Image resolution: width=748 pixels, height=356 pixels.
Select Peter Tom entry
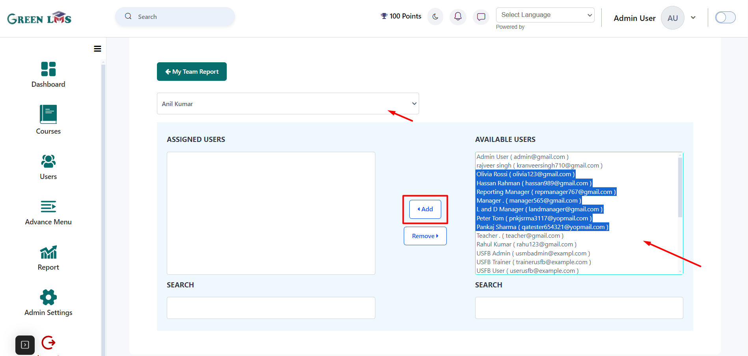(534, 218)
